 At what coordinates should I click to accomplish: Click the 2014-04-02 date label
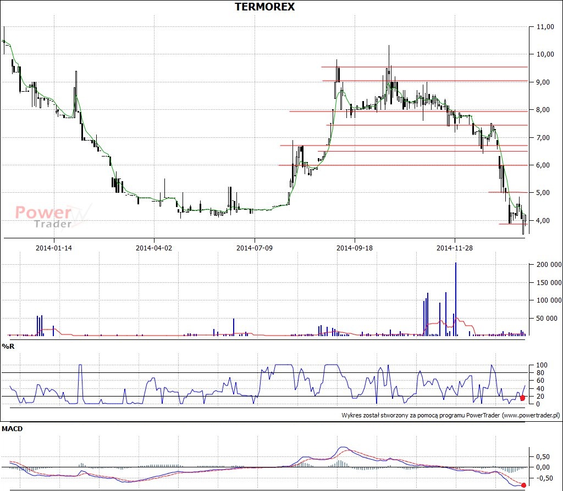154,248
